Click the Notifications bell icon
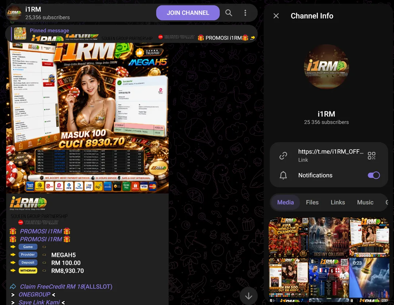The height and width of the screenshot is (305, 394). pyautogui.click(x=283, y=175)
